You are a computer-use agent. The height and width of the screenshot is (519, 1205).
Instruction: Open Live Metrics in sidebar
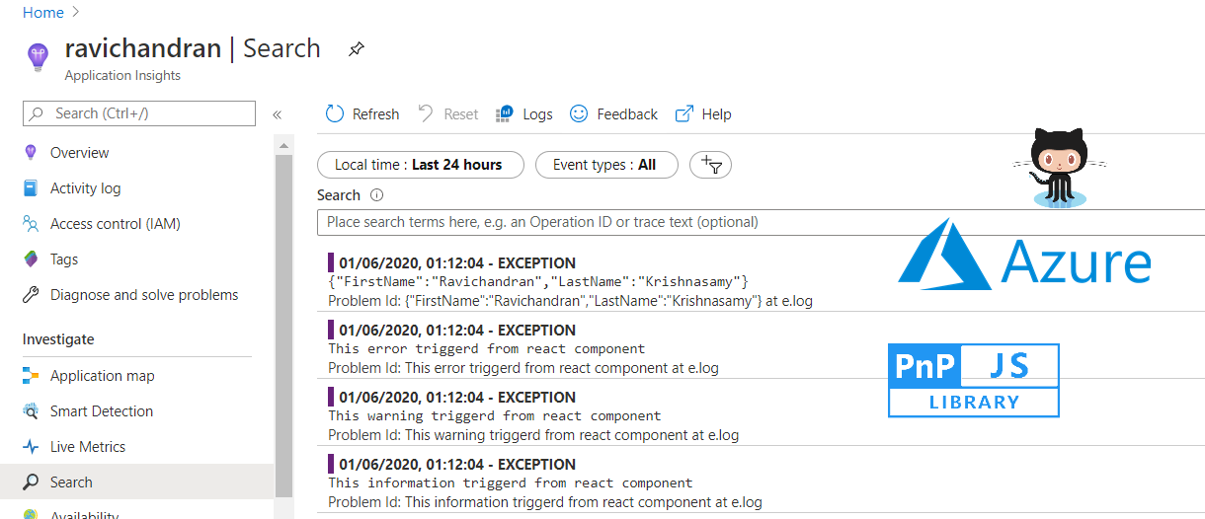(88, 447)
